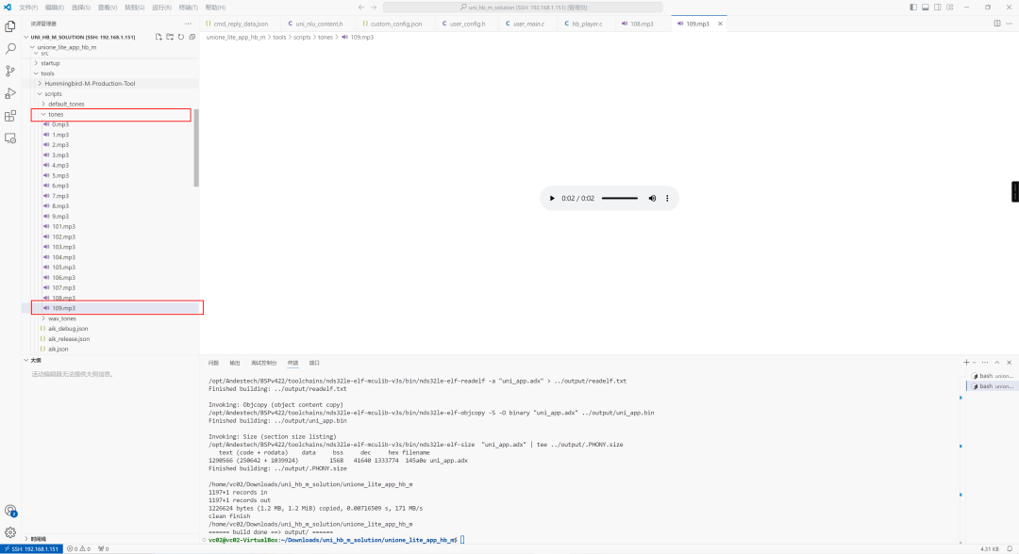Open the Remote Explorer view
Image resolution: width=1019 pixels, height=554 pixels.
(x=10, y=138)
